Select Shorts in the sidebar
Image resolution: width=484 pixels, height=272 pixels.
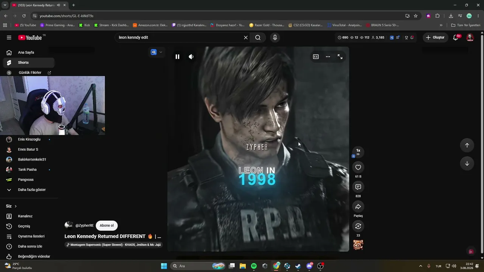(29, 63)
